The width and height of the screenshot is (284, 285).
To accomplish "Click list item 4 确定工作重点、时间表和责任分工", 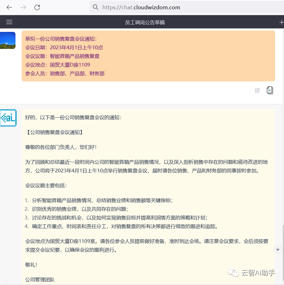I will coord(121,227).
